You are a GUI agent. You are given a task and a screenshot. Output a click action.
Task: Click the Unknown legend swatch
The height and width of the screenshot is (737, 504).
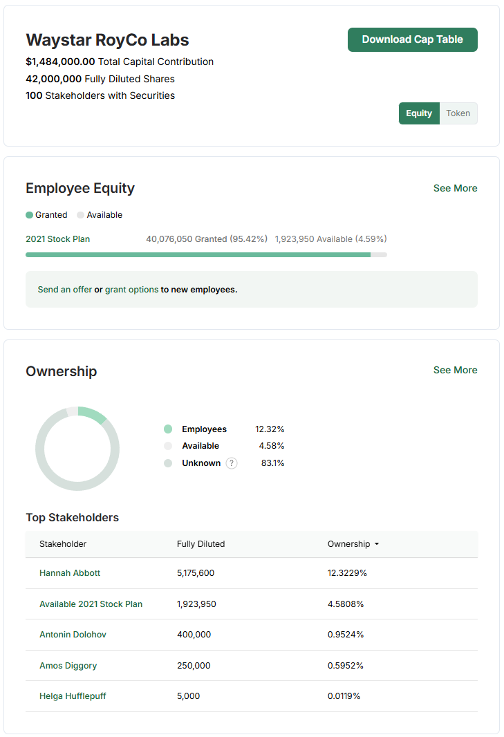[168, 463]
